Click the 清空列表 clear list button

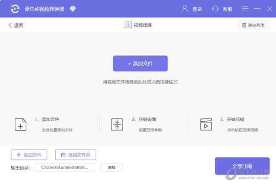click(x=253, y=25)
